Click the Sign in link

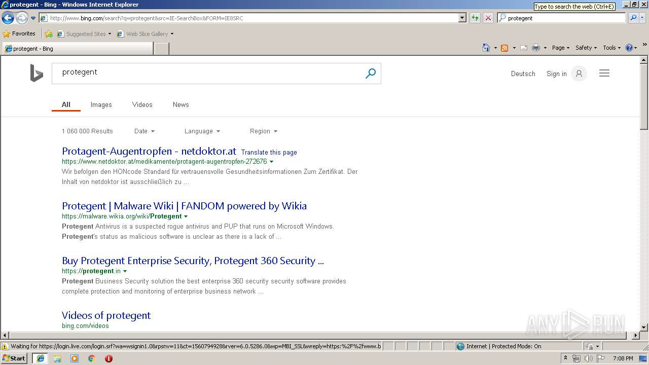556,74
